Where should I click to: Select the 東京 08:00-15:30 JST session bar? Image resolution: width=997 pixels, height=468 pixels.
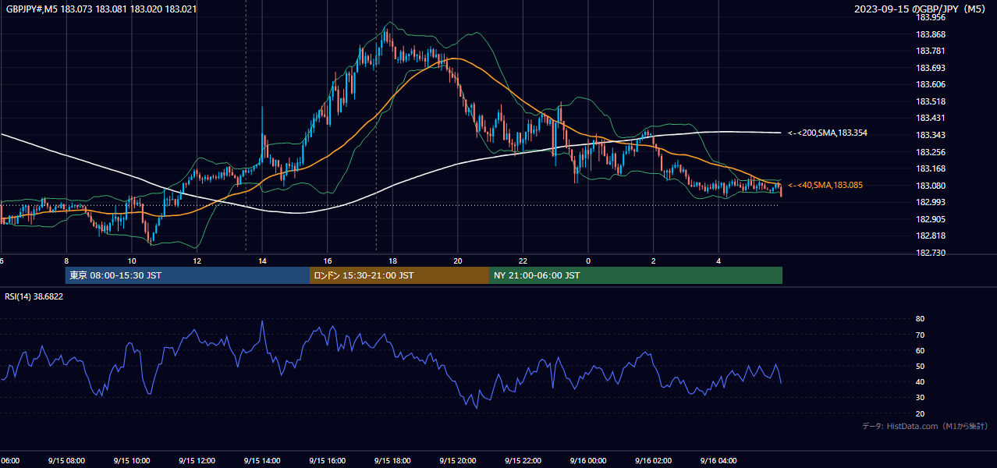tap(187, 275)
